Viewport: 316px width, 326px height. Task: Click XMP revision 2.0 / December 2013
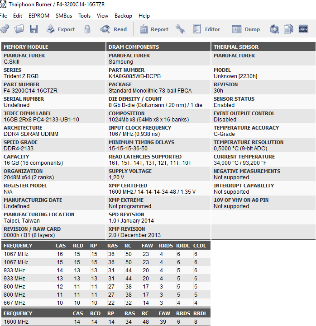[x=134, y=235]
